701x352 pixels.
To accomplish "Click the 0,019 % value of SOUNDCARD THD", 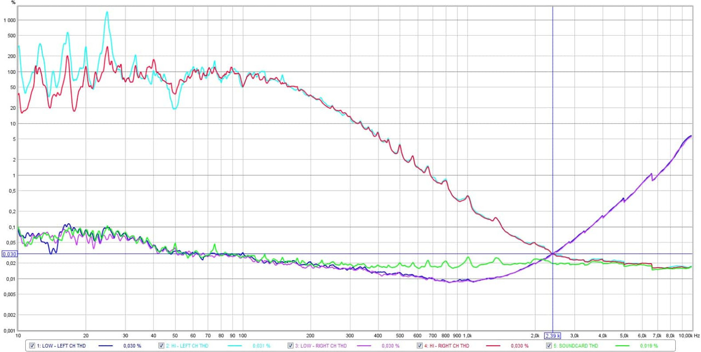I will click(649, 346).
